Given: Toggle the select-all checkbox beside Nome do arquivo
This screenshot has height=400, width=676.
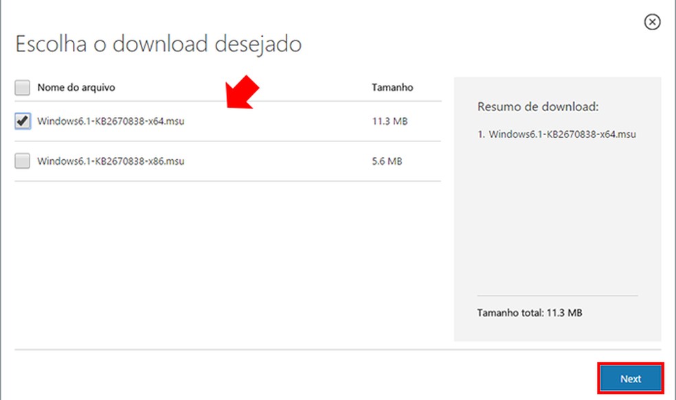Looking at the screenshot, I should [23, 87].
